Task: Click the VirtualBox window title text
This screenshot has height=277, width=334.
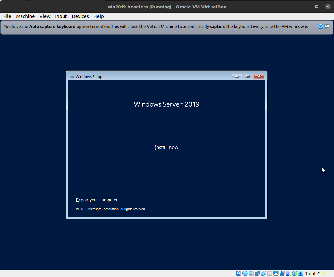Action: pos(167,7)
